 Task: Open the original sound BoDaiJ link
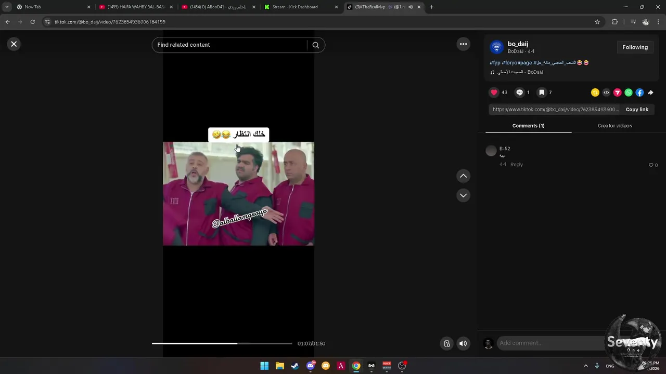[x=519, y=72]
